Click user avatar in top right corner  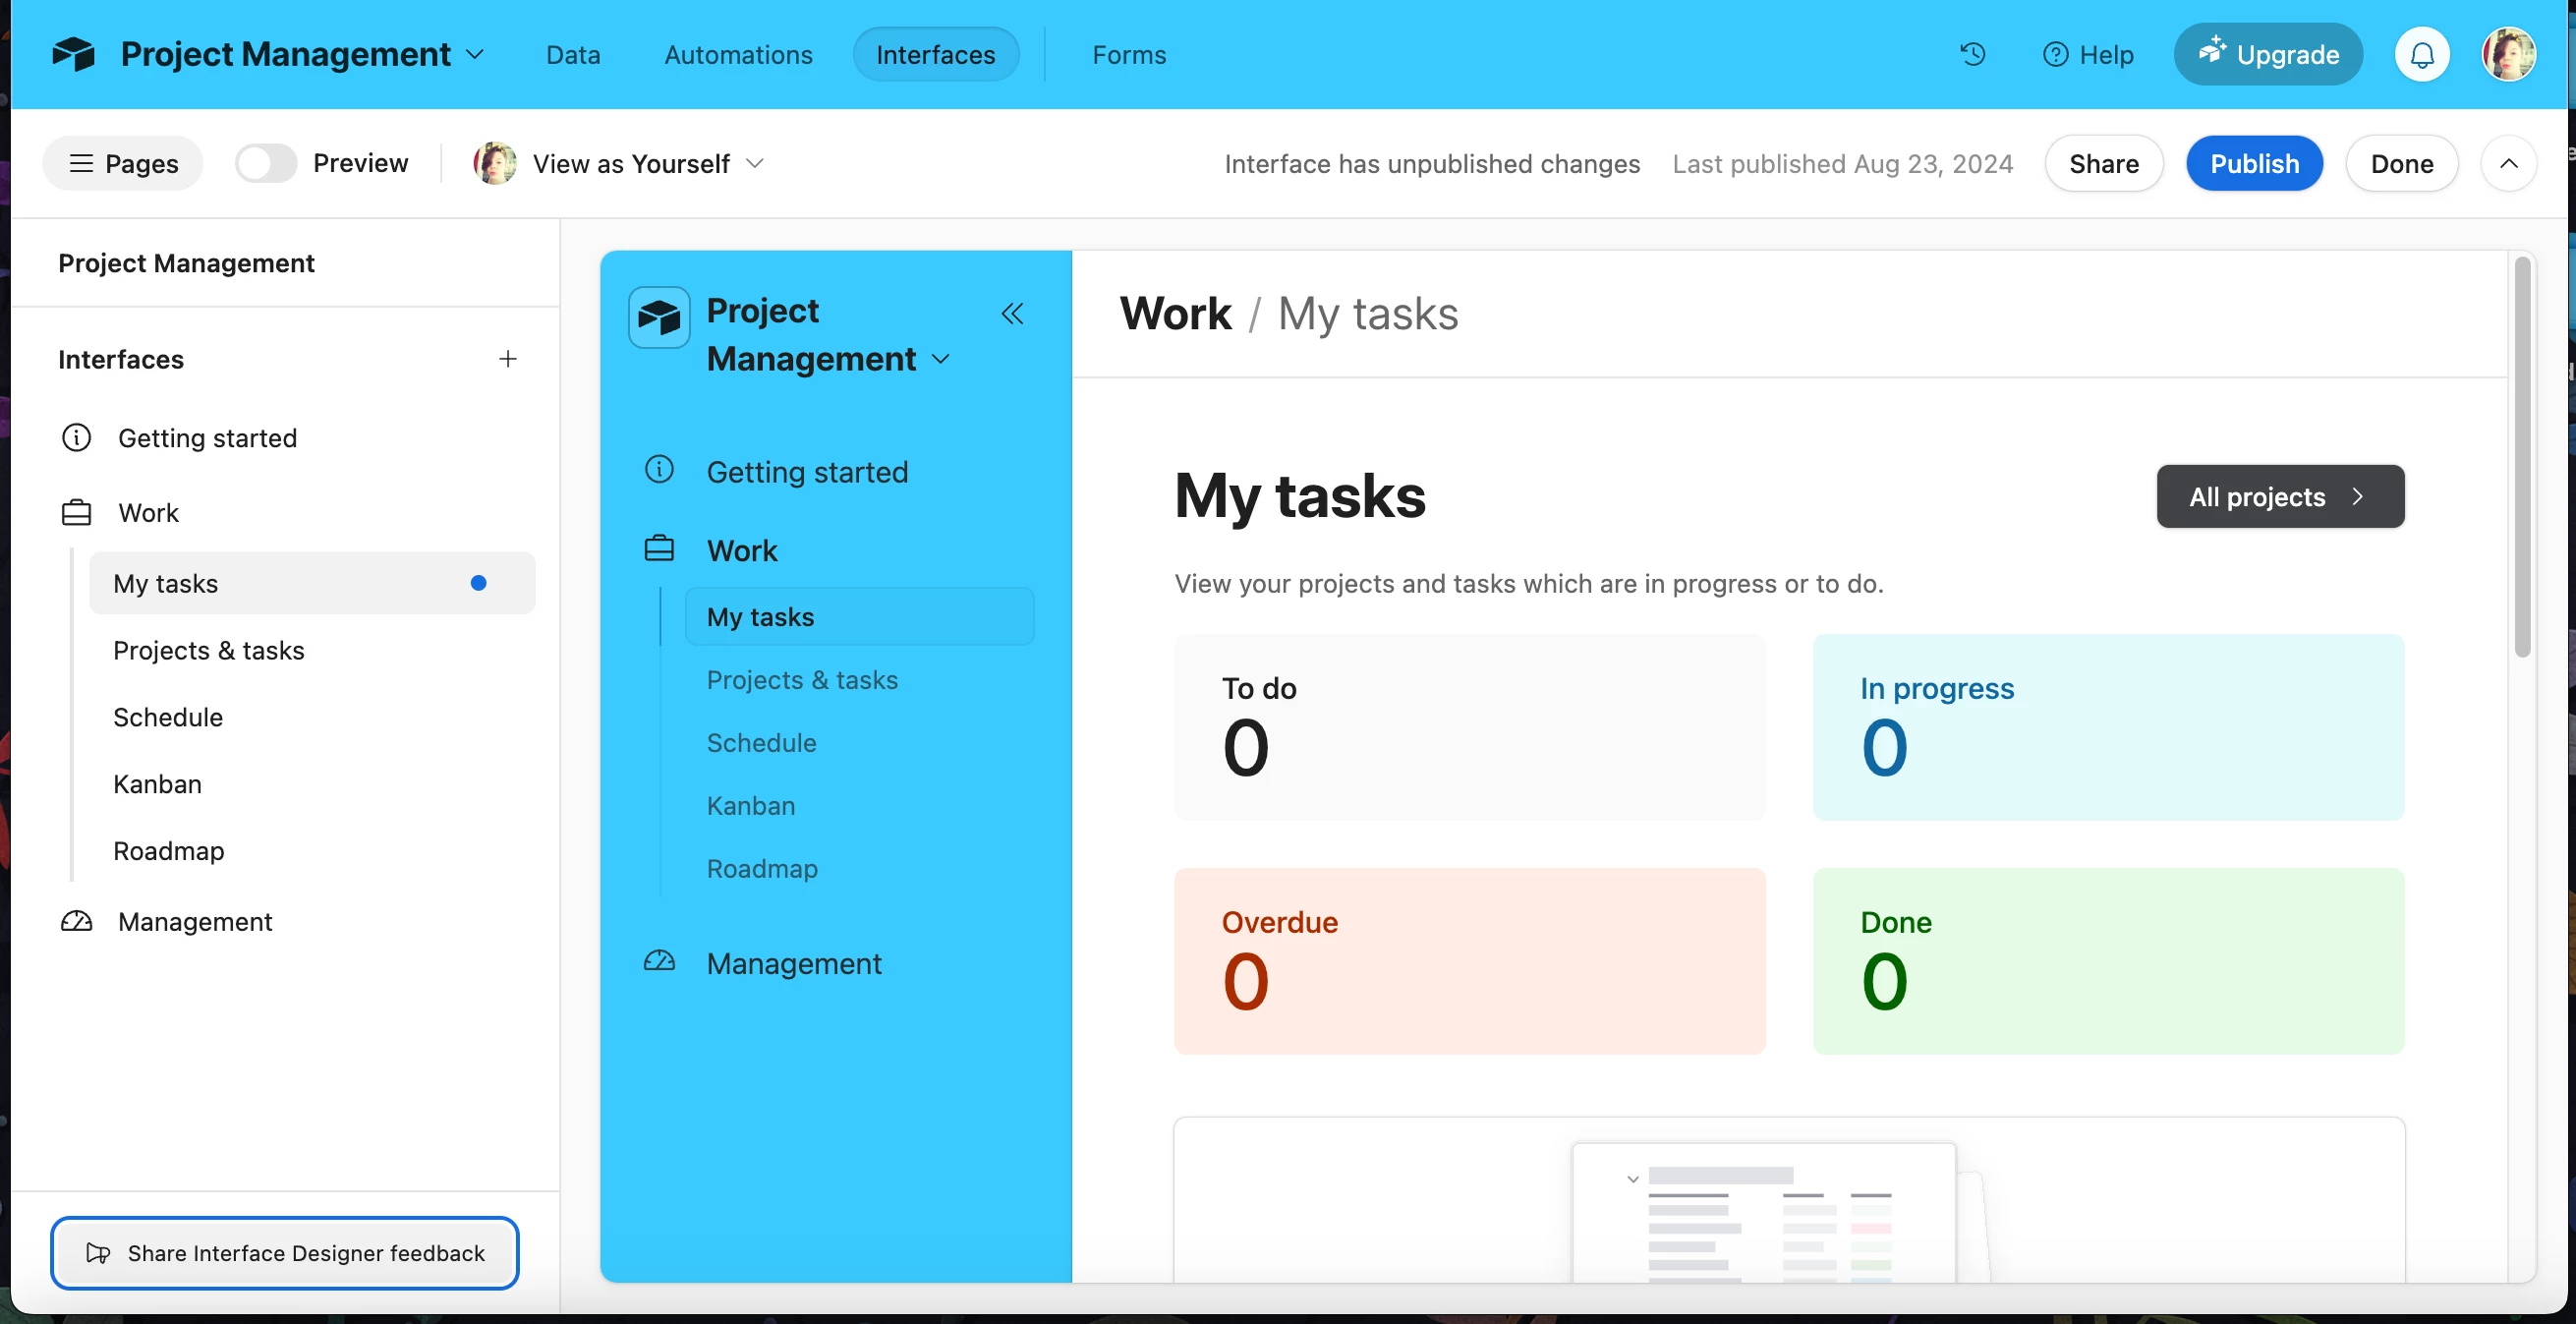(2508, 54)
